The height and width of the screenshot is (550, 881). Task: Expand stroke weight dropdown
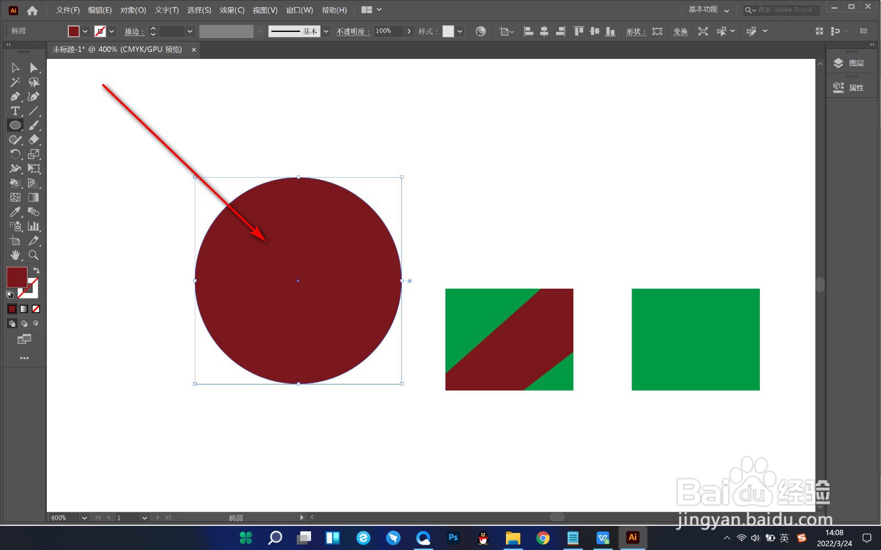[189, 31]
